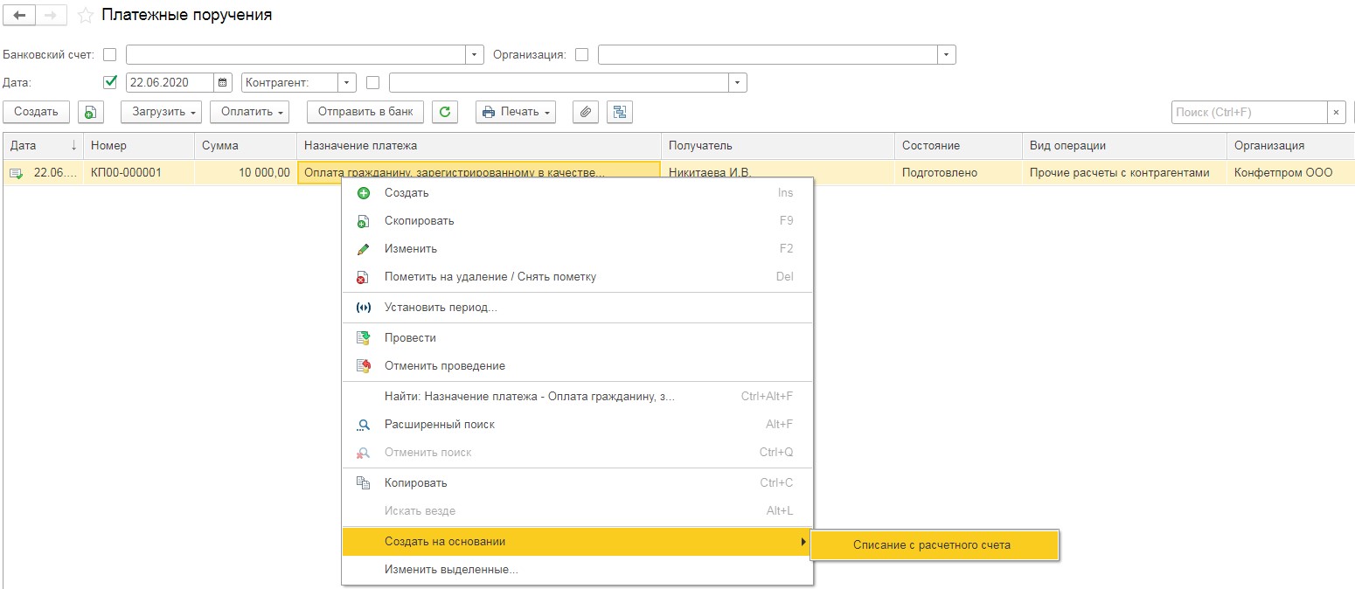Click the Сумма column header

click(246, 146)
